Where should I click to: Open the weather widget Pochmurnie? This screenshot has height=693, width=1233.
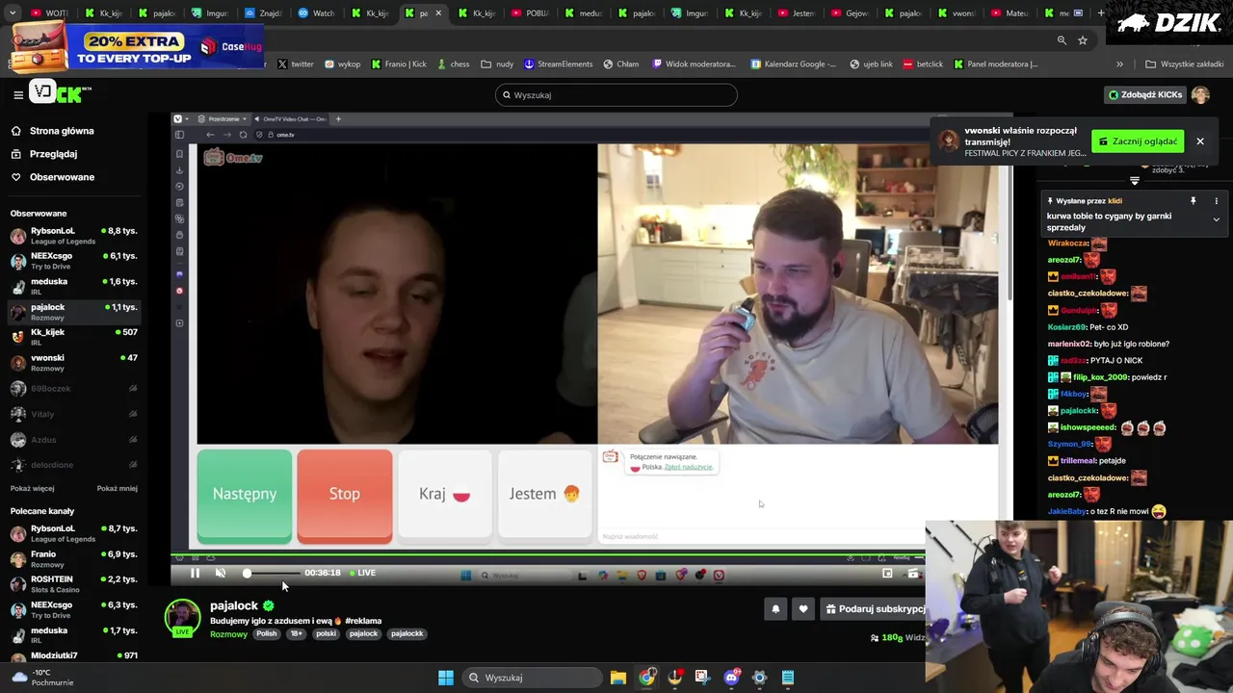click(40, 678)
